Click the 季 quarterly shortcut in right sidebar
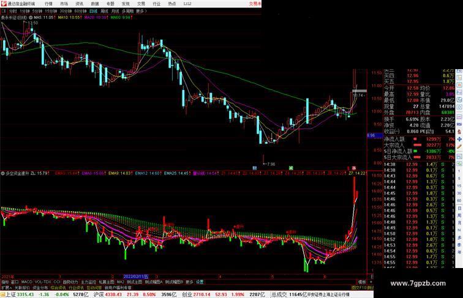Image resolution: width=463 pixels, height=298 pixels. [459, 245]
